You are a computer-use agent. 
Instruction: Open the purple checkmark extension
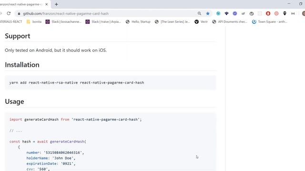[235, 13]
